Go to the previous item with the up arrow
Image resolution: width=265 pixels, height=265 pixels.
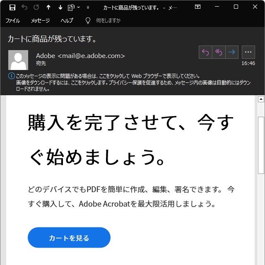coord(48,7)
